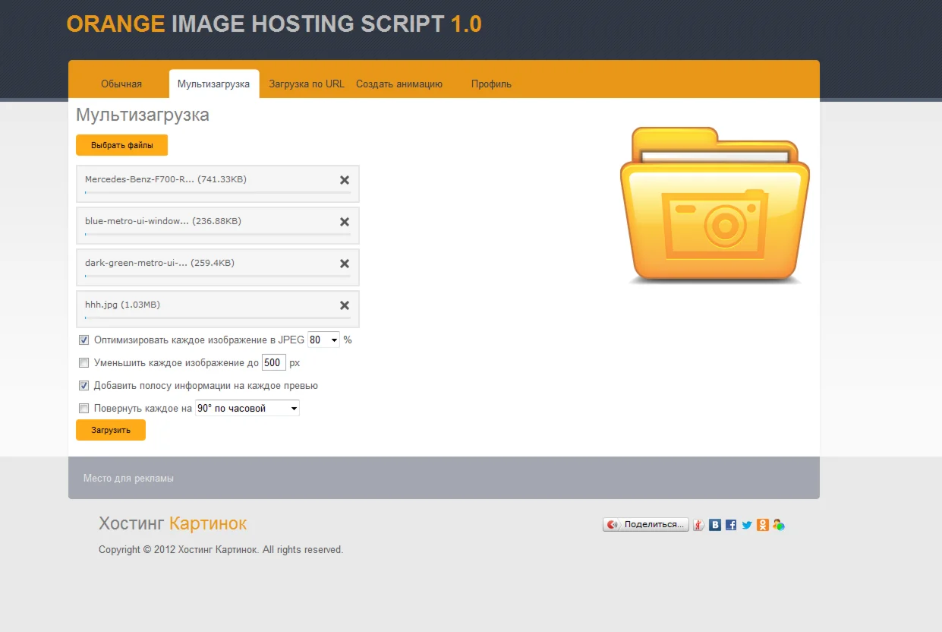Switch to Загрузка по URL tab
The width and height of the screenshot is (942, 632).
pyautogui.click(x=307, y=84)
